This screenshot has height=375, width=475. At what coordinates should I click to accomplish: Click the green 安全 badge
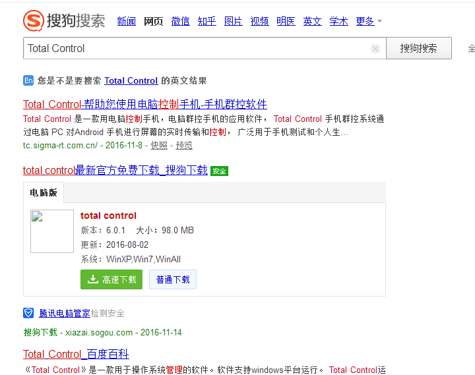coord(219,171)
